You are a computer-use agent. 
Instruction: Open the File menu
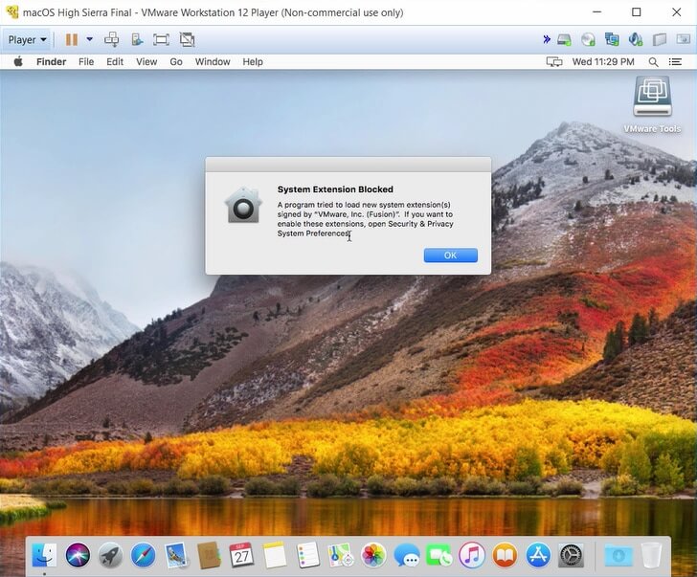pyautogui.click(x=86, y=62)
